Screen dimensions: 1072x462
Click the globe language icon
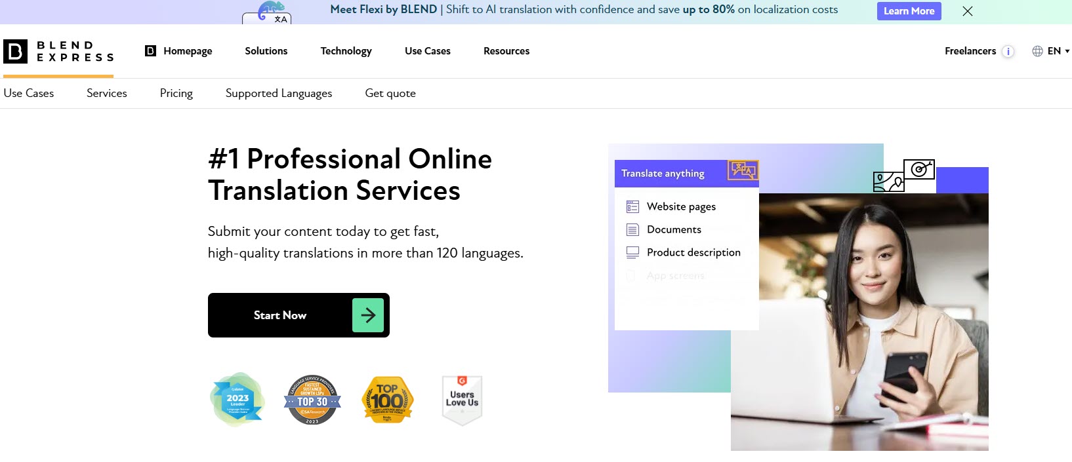tap(1037, 51)
